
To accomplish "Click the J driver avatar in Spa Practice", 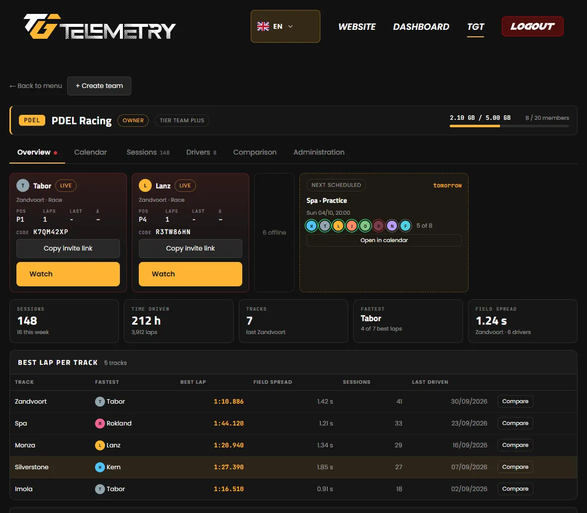I will click(x=352, y=226).
